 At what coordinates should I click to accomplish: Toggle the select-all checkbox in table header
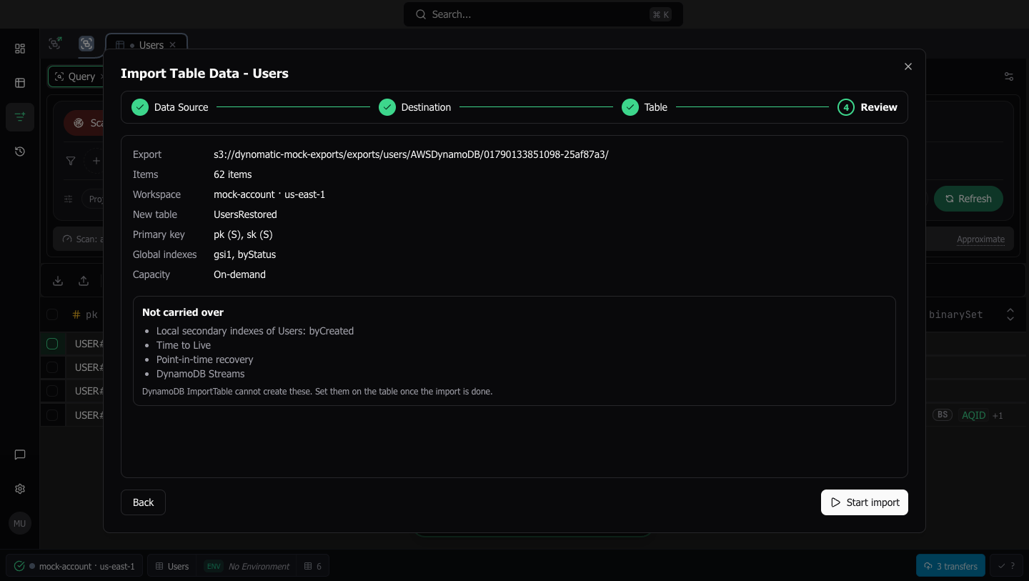tap(52, 314)
